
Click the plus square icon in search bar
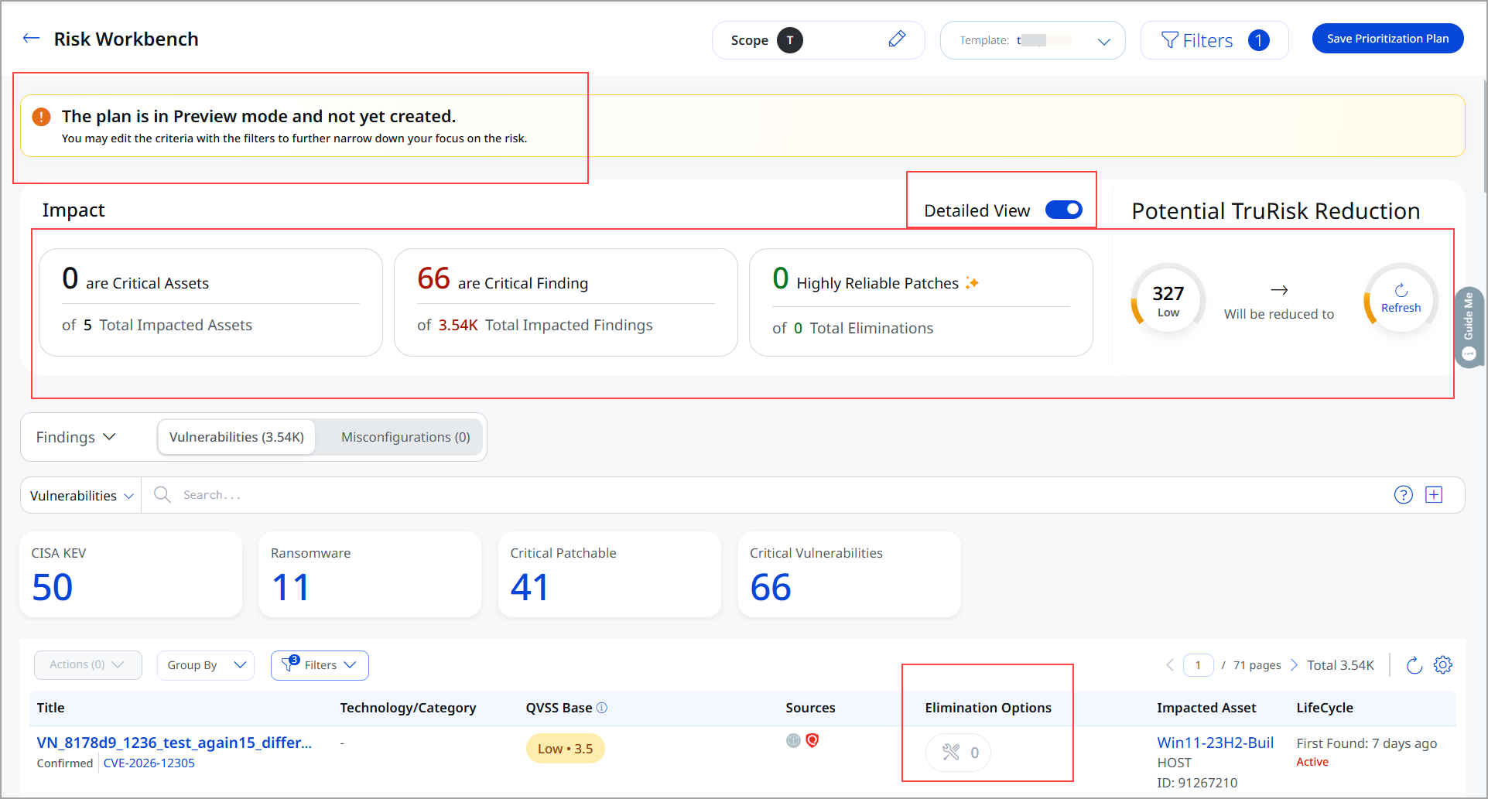[1434, 495]
